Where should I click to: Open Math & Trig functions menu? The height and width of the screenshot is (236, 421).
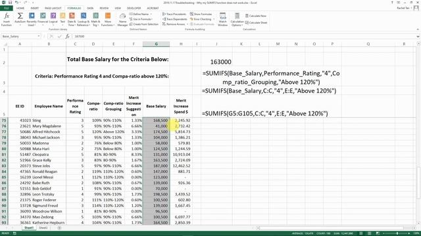[95, 20]
